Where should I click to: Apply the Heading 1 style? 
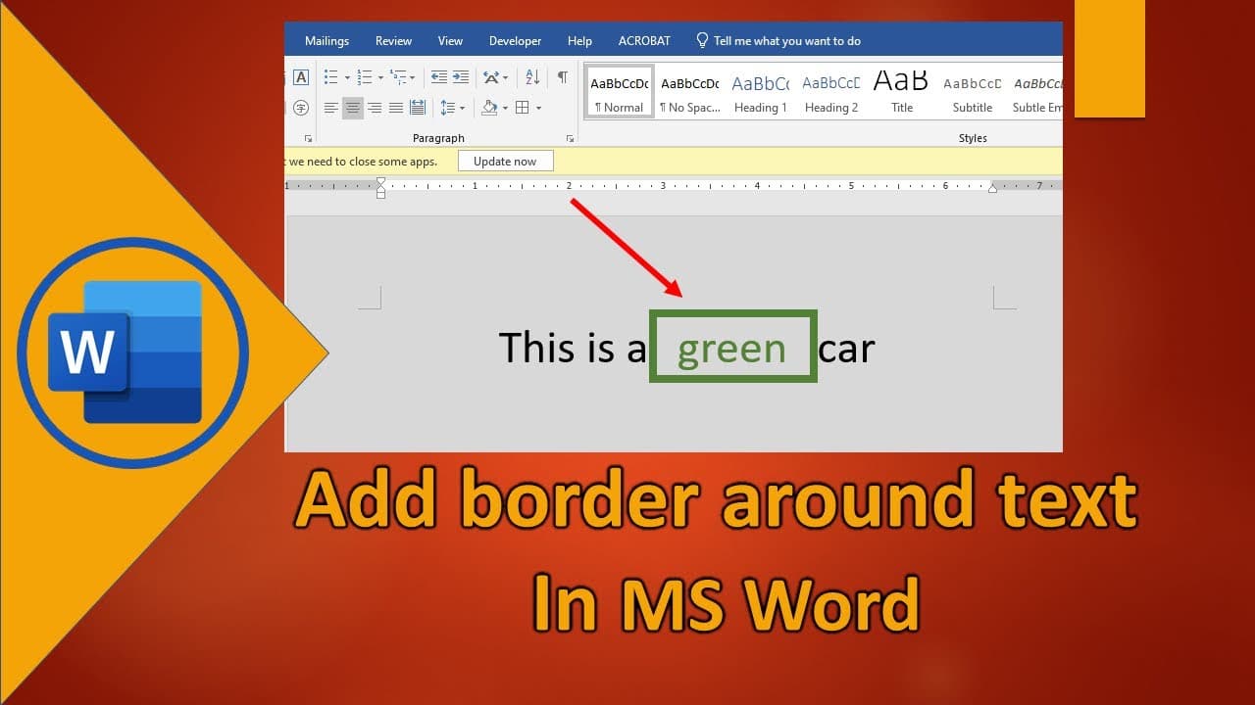click(760, 91)
